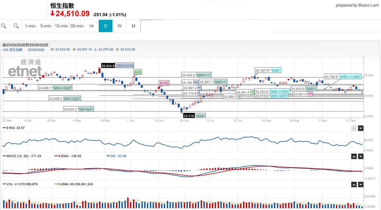Click the red down arrow beside 24,510.09
The height and width of the screenshot is (210, 381).
(x=52, y=14)
